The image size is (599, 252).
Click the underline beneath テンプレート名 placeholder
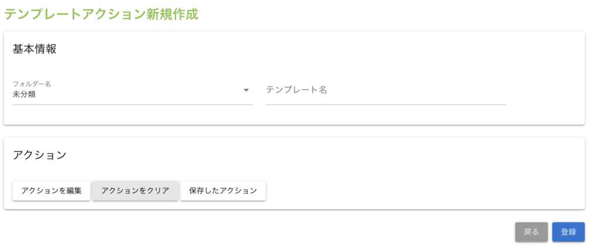coord(385,104)
